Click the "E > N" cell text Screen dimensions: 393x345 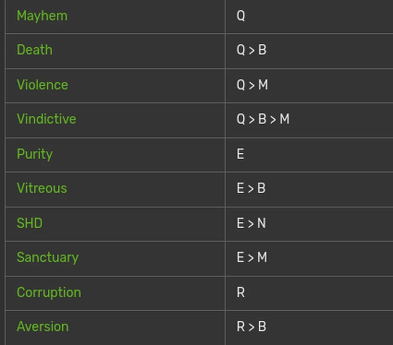click(251, 223)
